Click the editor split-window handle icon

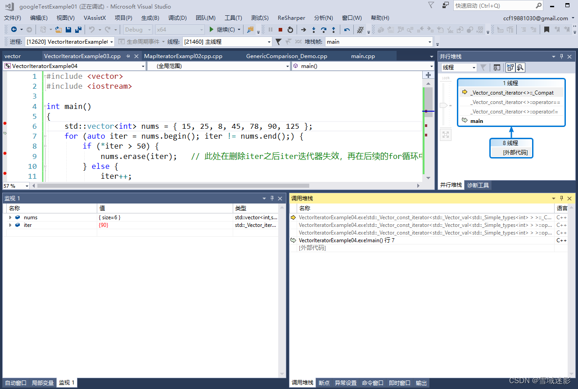click(428, 75)
